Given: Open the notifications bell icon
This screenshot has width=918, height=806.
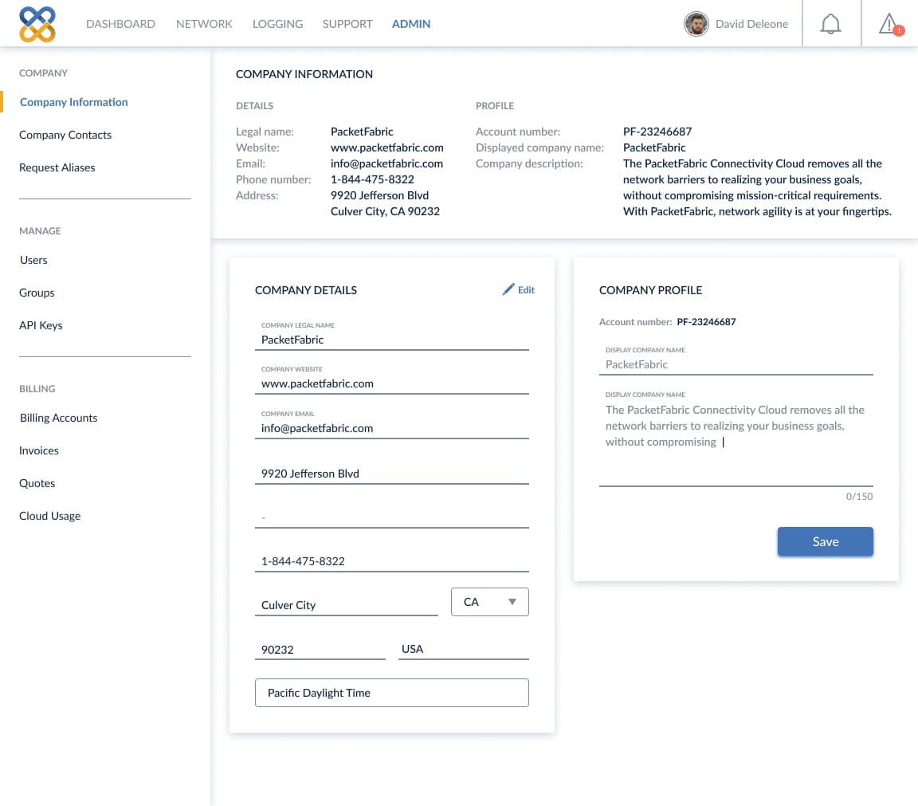Looking at the screenshot, I should 830,24.
